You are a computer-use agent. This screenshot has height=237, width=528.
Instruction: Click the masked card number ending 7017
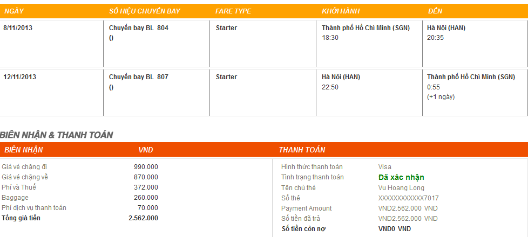click(408, 198)
